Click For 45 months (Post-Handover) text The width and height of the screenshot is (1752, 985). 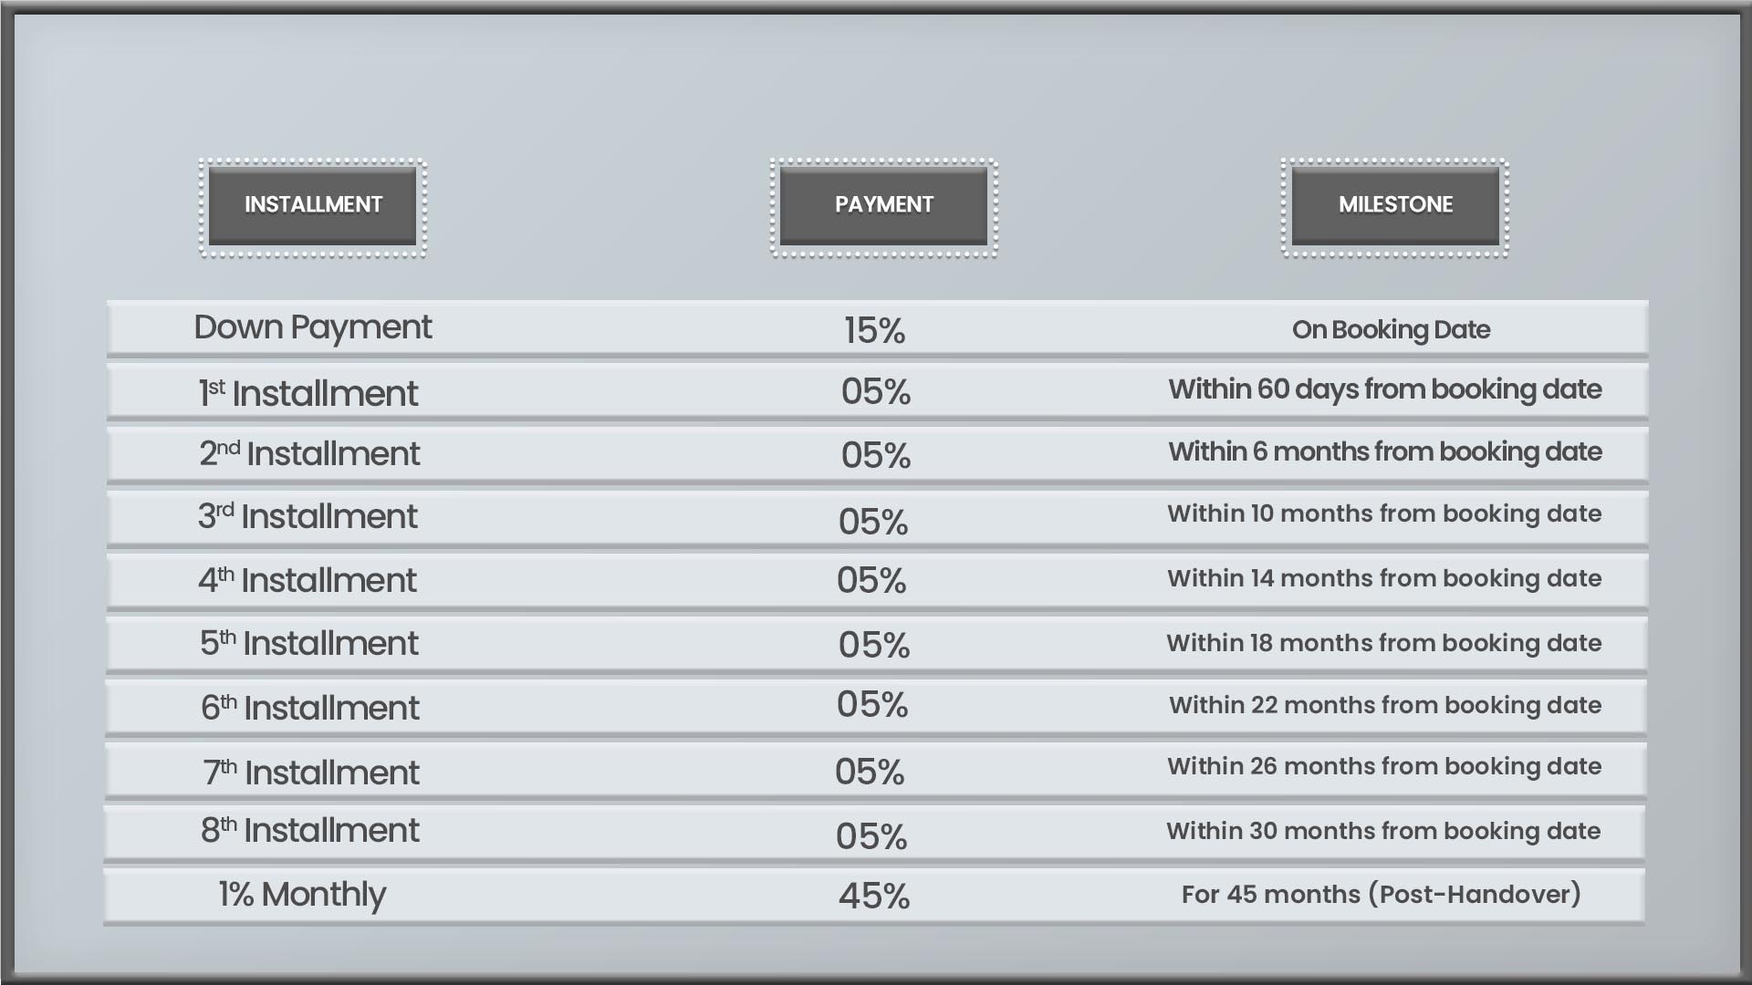pyautogui.click(x=1382, y=895)
